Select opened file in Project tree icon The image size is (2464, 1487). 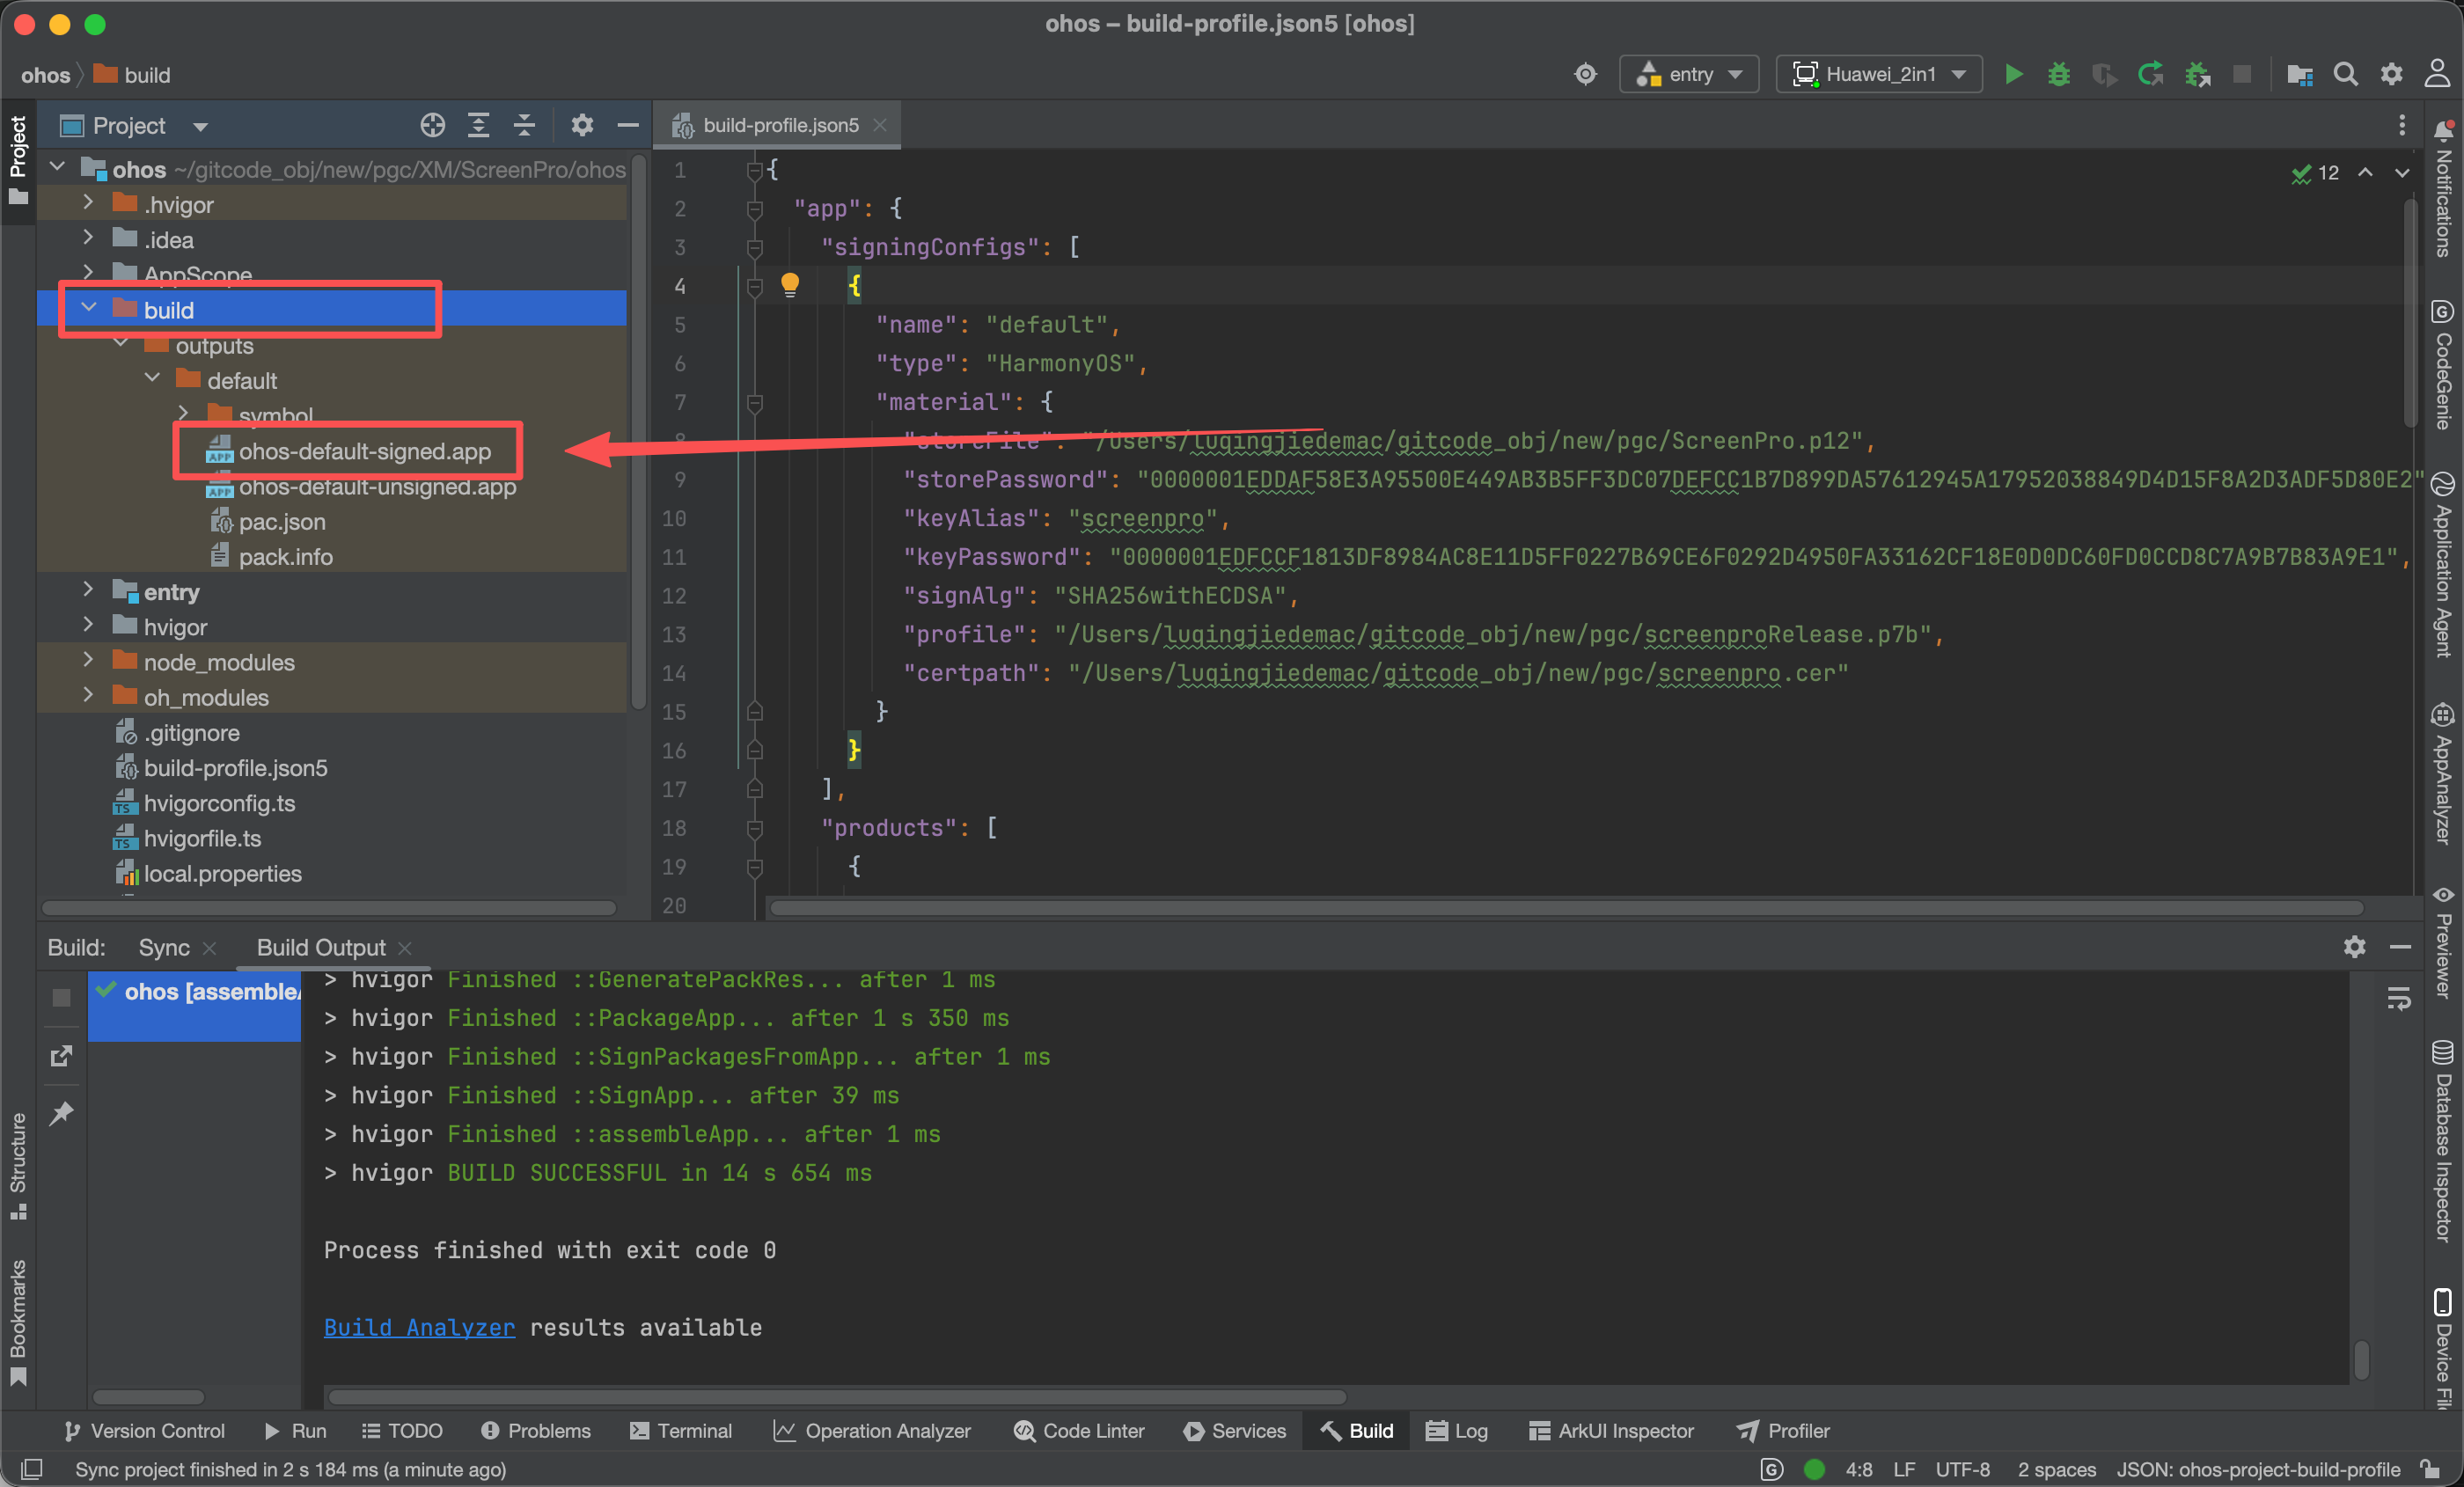(x=432, y=125)
